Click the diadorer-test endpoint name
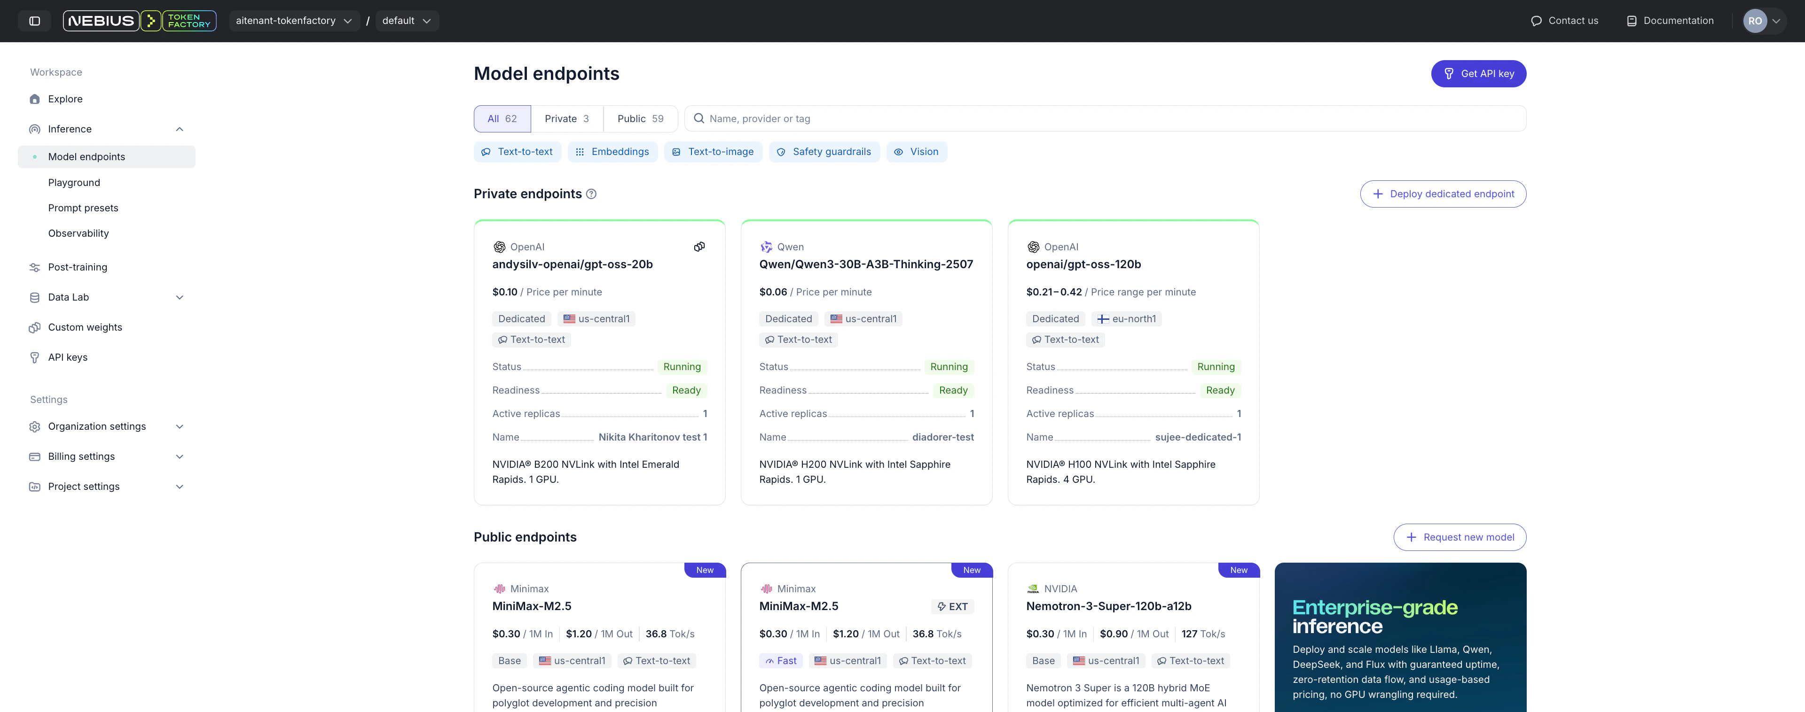1805x712 pixels. pyautogui.click(x=943, y=438)
